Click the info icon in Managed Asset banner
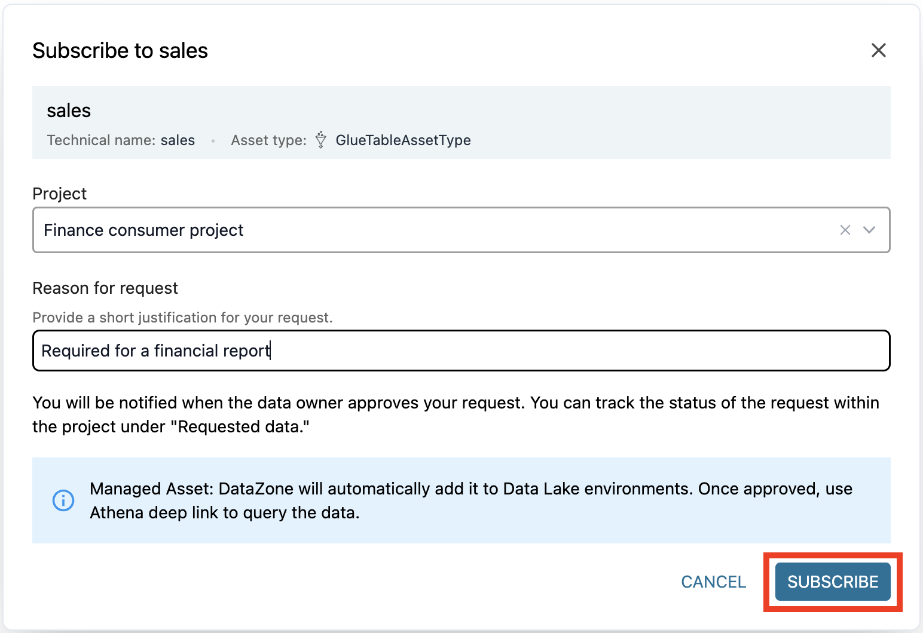The image size is (923, 633). (63, 500)
